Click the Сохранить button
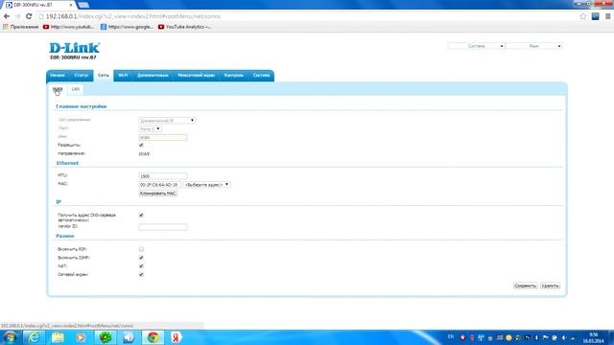The height and width of the screenshot is (345, 614). coord(525,286)
